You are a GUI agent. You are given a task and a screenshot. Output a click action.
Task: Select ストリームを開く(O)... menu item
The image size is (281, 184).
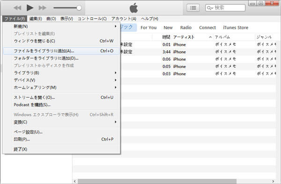(61, 97)
